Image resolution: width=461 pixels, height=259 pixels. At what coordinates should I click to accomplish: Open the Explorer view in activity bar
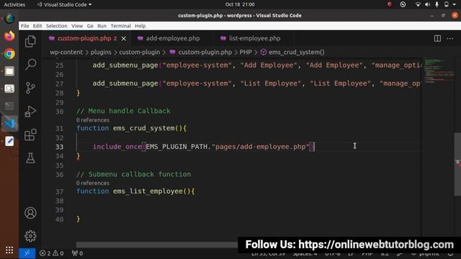pyautogui.click(x=30, y=41)
